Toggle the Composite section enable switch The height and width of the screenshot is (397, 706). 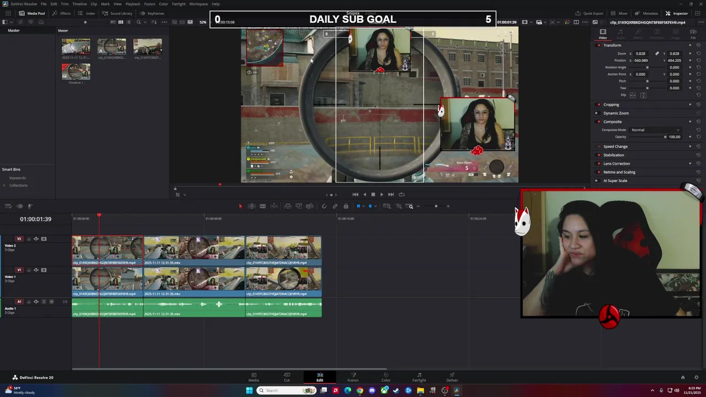tap(598, 122)
